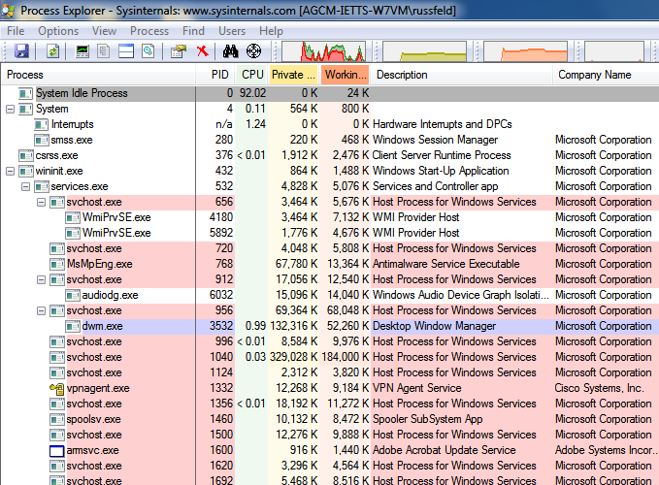Image resolution: width=659 pixels, height=485 pixels.
Task: Collapse svchost.exe PID 656 subtree
Action: pyautogui.click(x=42, y=202)
